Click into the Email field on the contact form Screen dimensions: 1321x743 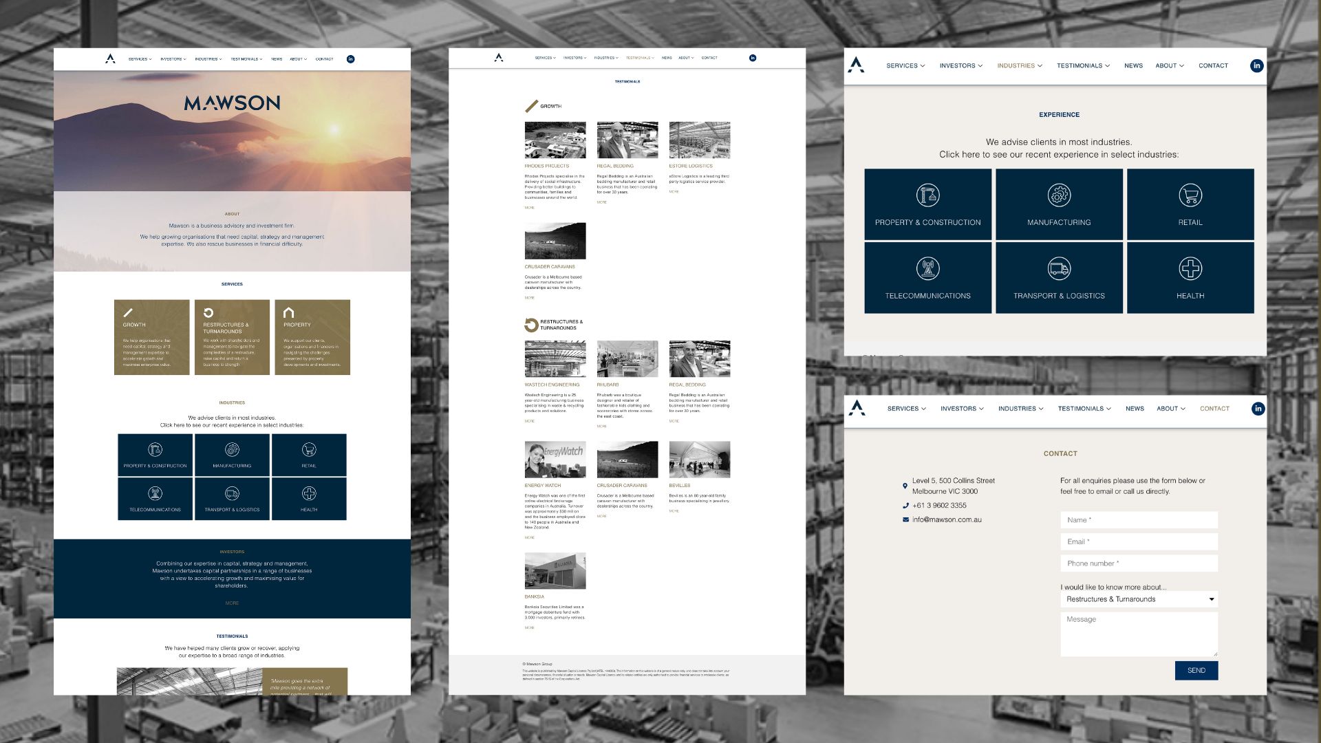tap(1139, 542)
